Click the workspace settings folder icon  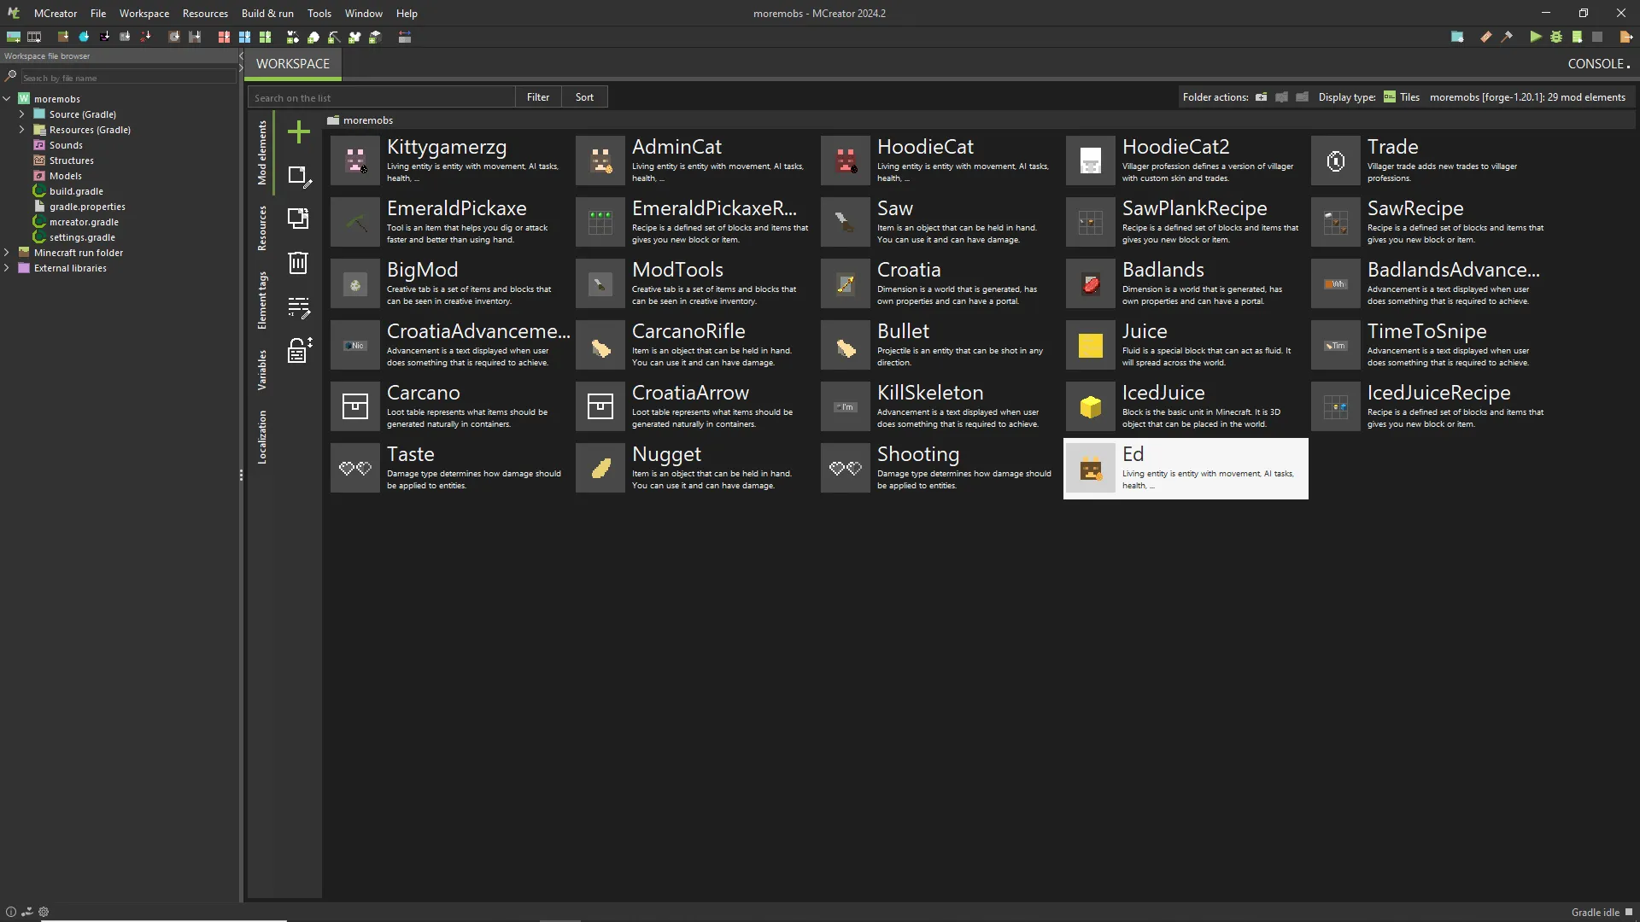click(x=1457, y=37)
